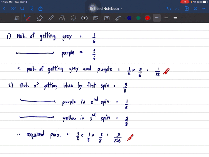Select the Lasso selection tool
This screenshot has width=209, height=157.
click(73, 18)
